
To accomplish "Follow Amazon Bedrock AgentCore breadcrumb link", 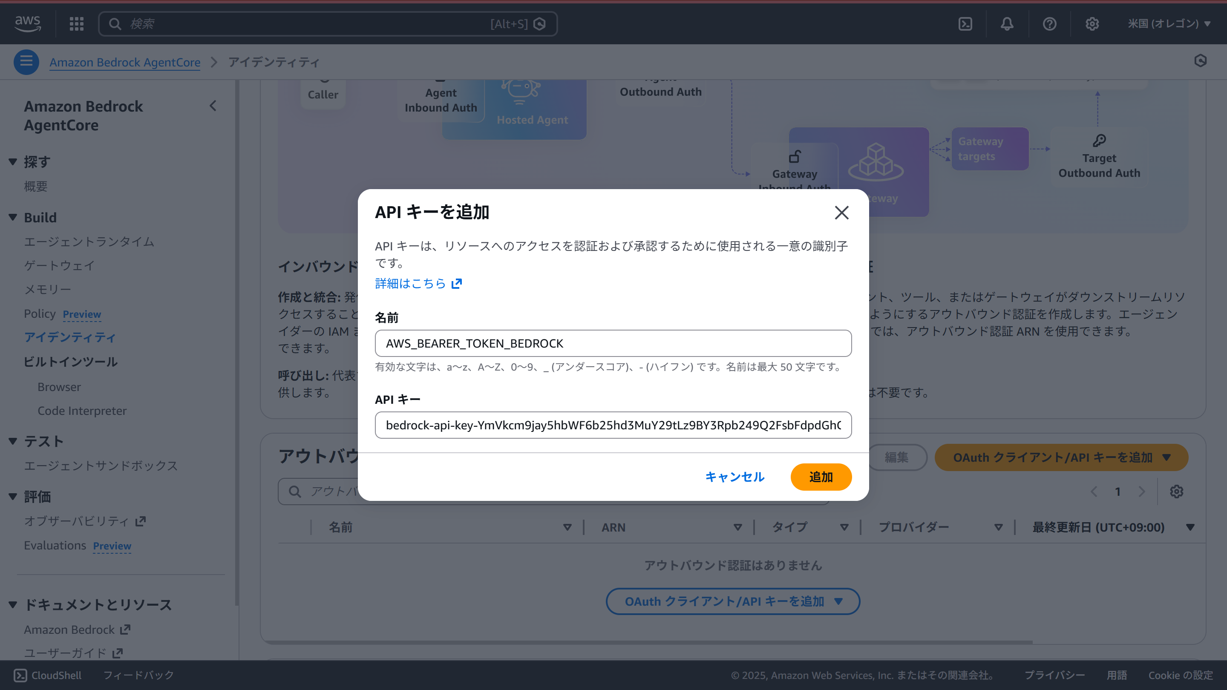I will tap(125, 62).
